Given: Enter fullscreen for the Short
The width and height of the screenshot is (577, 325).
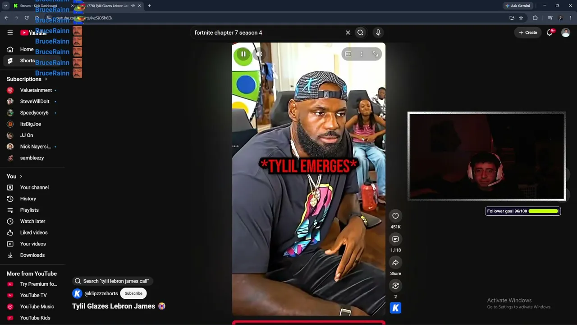Looking at the screenshot, I should click(x=375, y=54).
